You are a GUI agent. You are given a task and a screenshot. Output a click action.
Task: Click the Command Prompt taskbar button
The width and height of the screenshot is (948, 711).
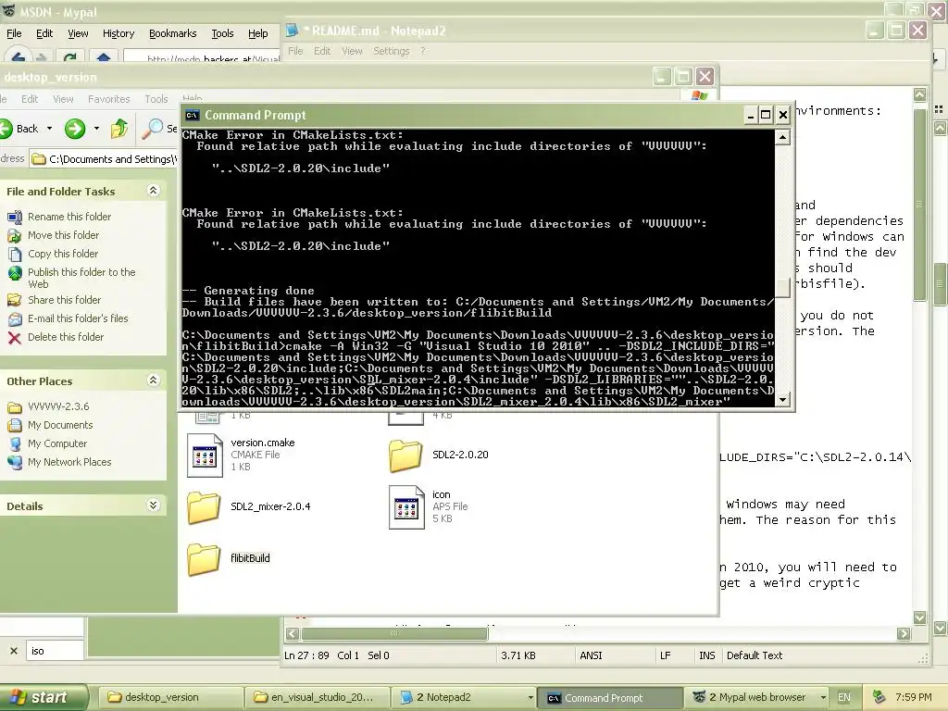pos(609,698)
